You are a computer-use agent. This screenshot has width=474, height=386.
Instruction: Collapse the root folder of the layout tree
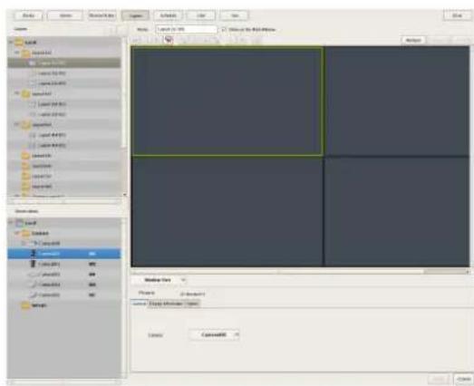tap(11, 43)
